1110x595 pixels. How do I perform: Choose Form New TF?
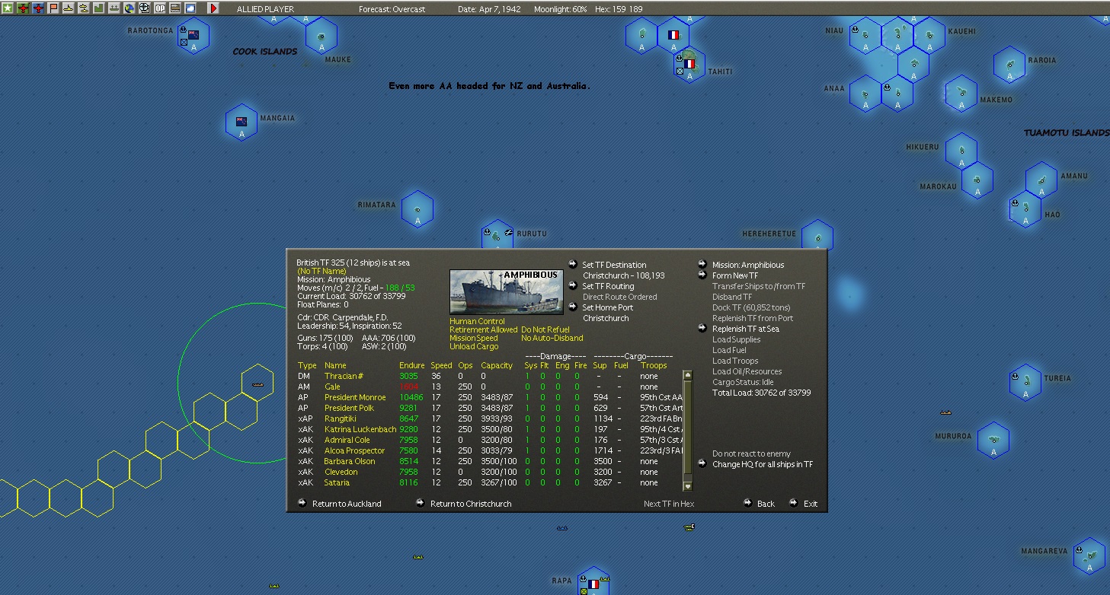coord(735,275)
